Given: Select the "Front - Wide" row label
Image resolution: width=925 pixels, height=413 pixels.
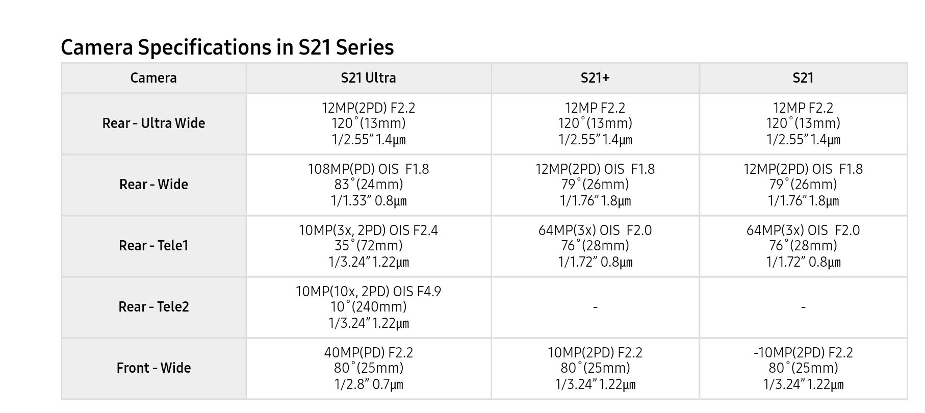Looking at the screenshot, I should (153, 368).
